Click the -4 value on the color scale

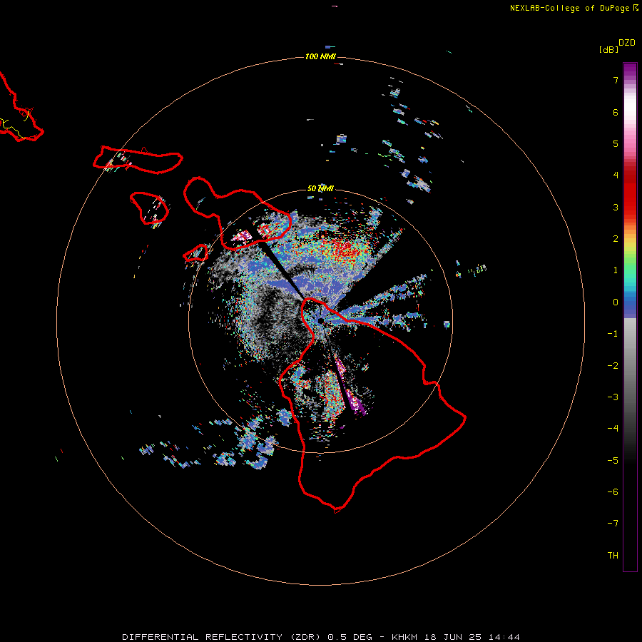[x=613, y=429]
